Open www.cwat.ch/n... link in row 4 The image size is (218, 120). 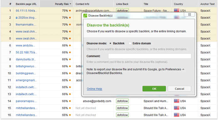click(x=26, y=31)
